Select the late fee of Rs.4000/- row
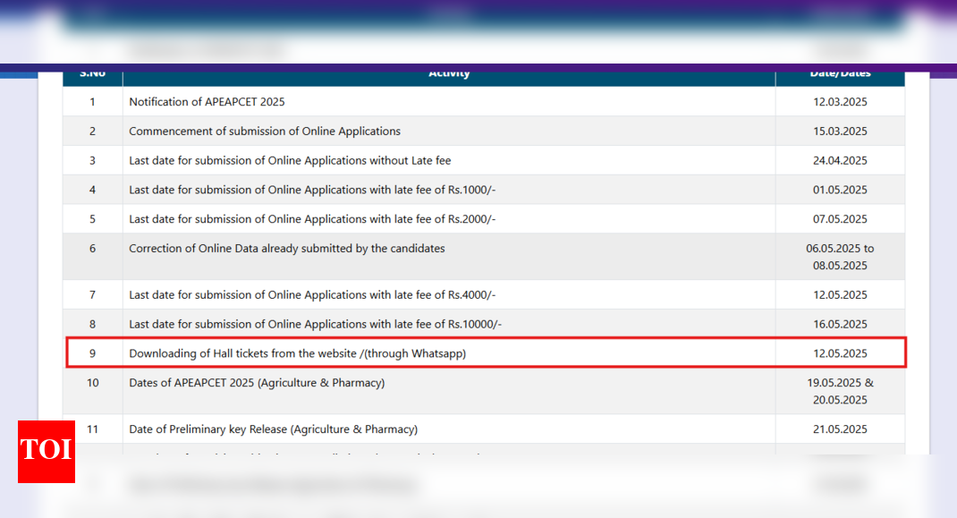 (311, 295)
